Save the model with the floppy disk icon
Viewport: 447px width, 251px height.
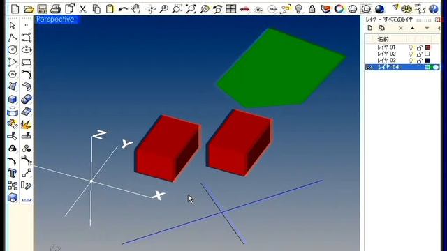click(43, 9)
